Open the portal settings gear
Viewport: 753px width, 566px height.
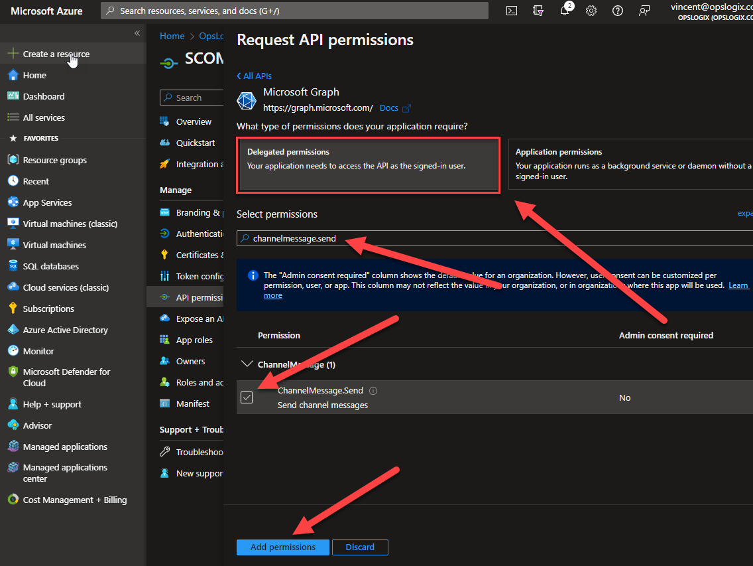point(591,11)
